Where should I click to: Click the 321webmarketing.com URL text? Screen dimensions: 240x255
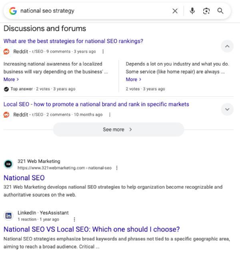(64, 168)
